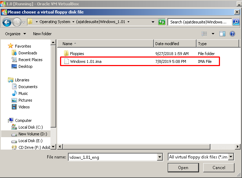242x178 pixels.
Task: Click the search input field
Action: click(200, 22)
